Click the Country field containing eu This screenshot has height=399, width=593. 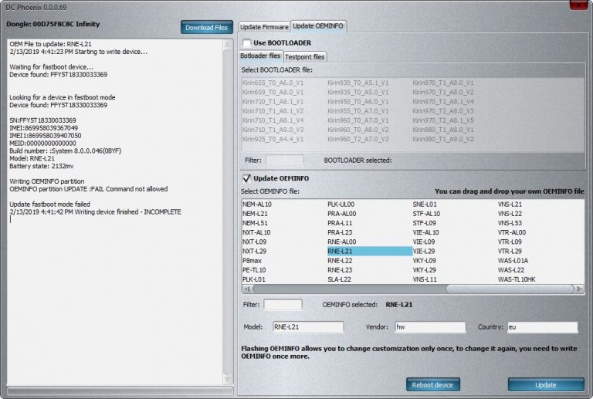click(542, 326)
